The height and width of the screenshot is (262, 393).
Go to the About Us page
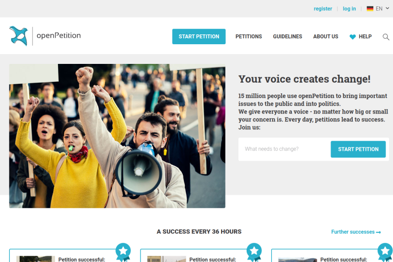(326, 36)
